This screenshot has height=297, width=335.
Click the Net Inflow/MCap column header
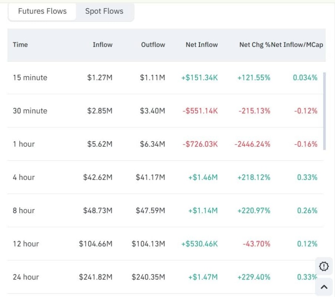pyautogui.click(x=297, y=45)
